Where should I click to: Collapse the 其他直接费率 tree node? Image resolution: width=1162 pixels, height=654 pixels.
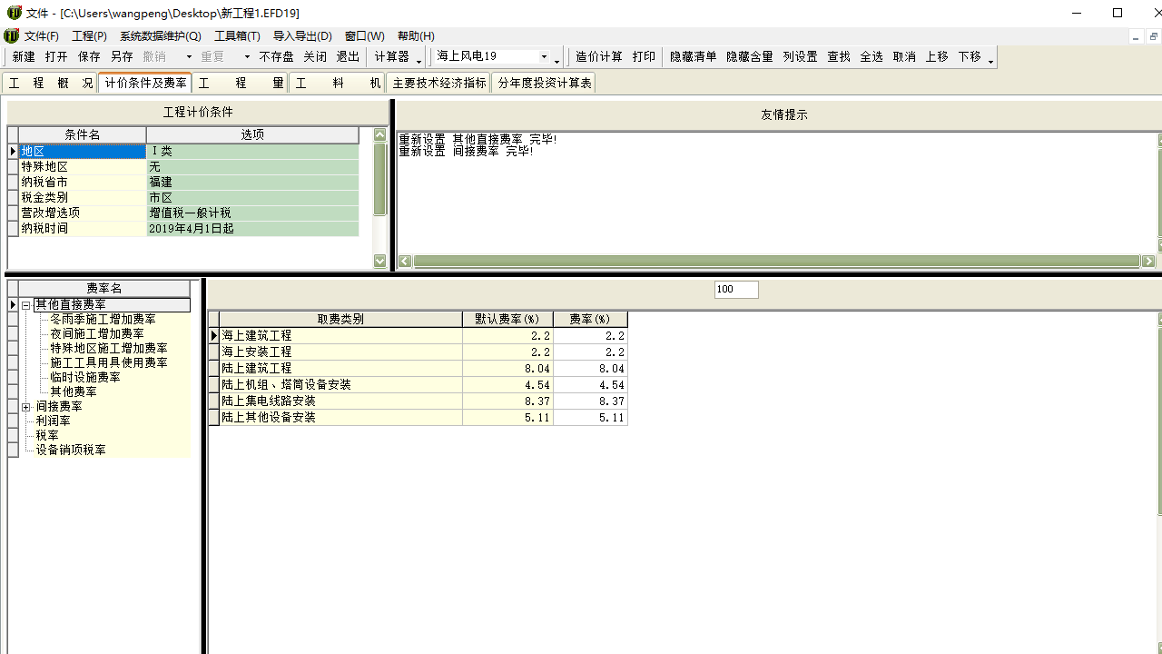(26, 305)
